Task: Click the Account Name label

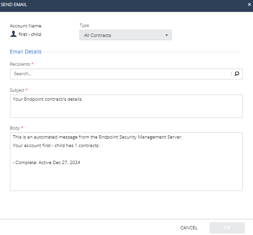Action: pos(26,26)
